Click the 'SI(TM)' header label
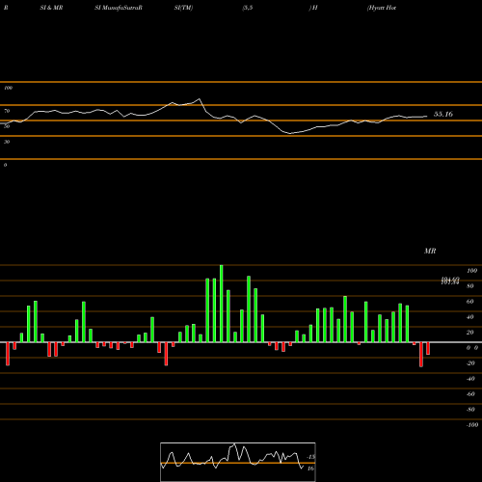 [x=183, y=8]
